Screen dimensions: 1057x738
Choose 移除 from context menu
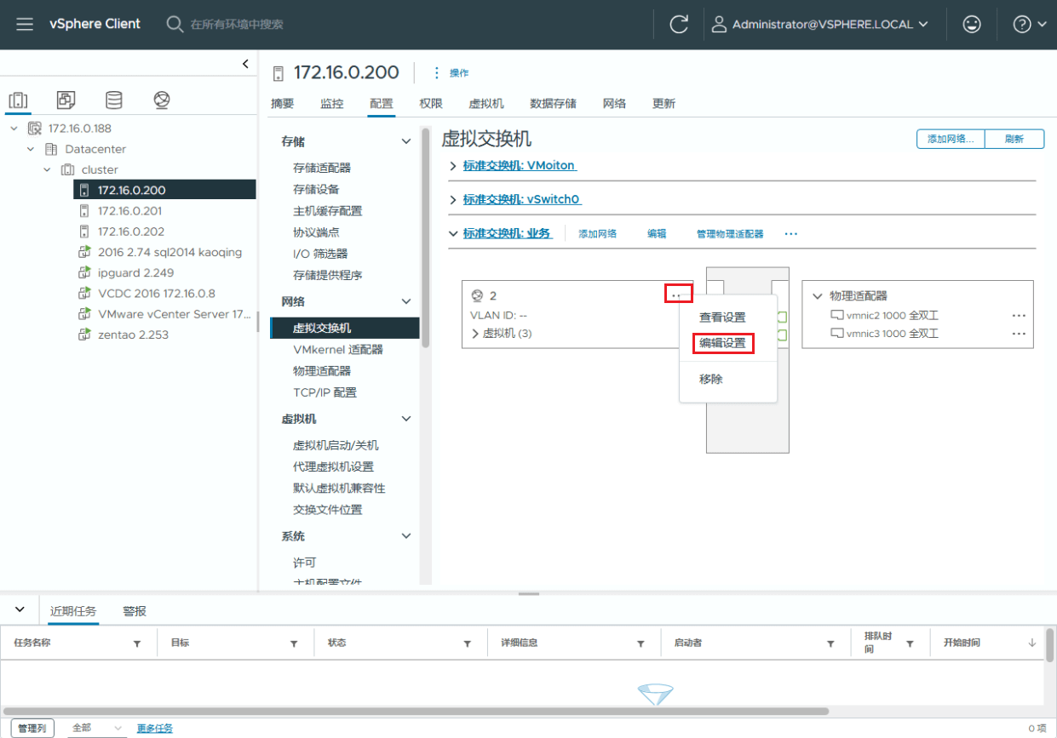(711, 380)
